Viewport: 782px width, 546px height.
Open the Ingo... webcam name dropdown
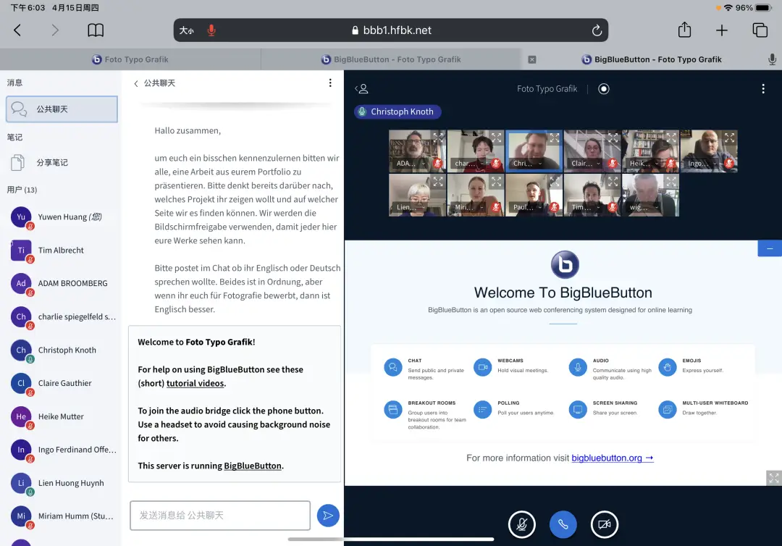point(702,164)
